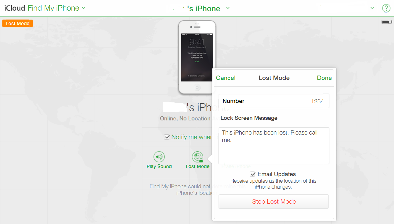Click the Stop Lost Mode button
The height and width of the screenshot is (224, 394).
tap(274, 202)
